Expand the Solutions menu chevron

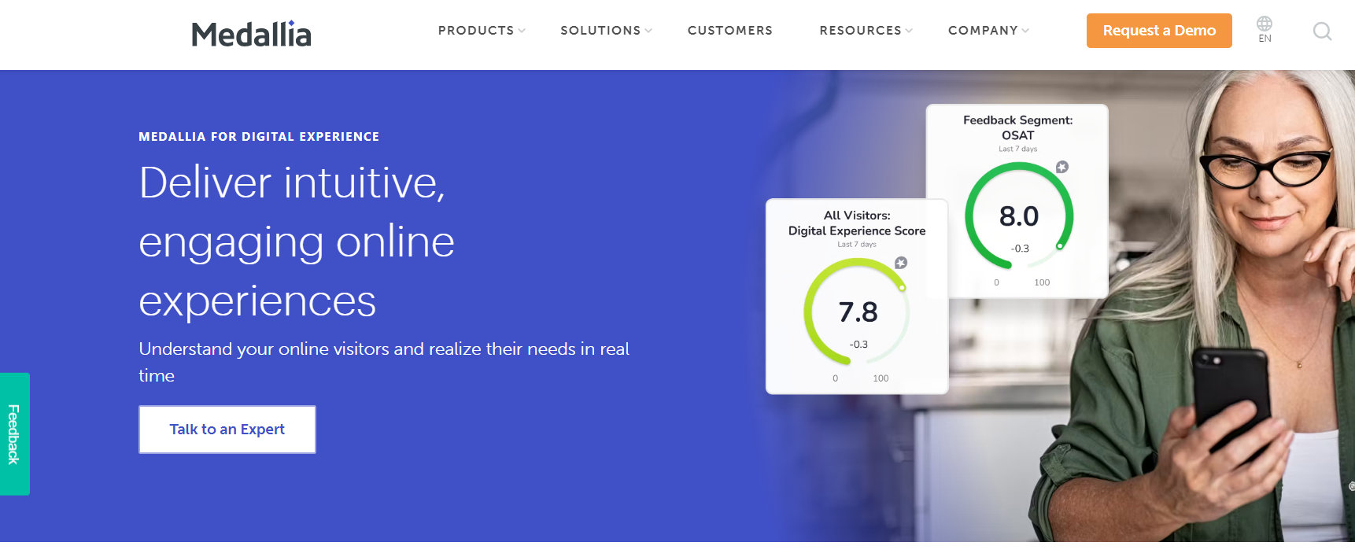(648, 31)
